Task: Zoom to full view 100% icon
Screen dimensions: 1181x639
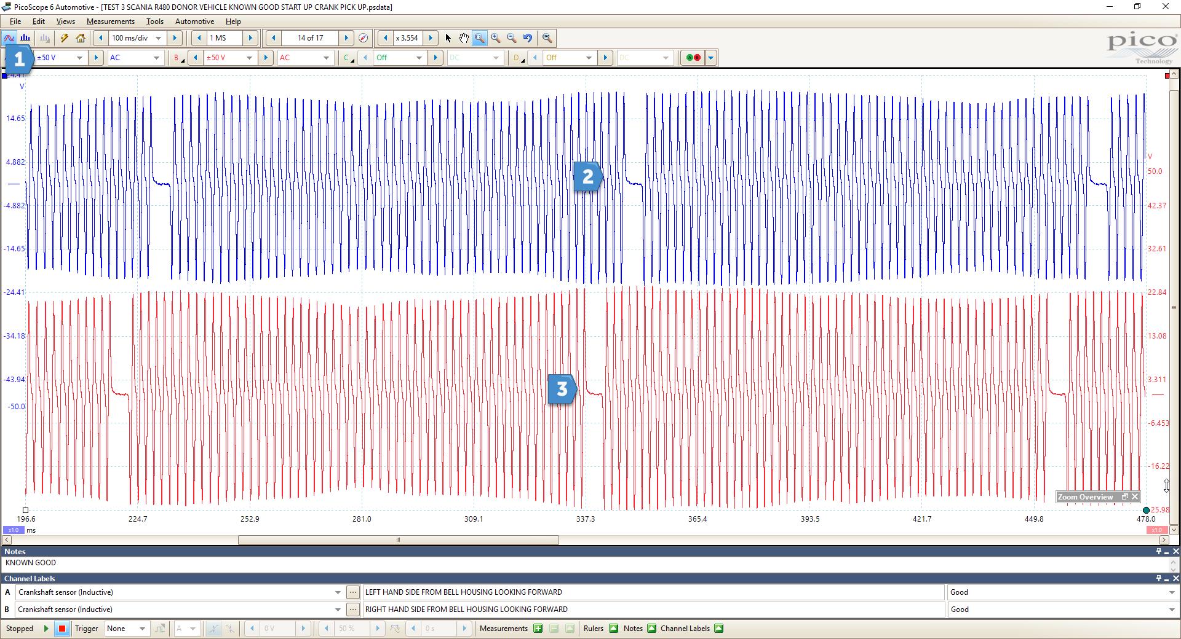Action: coord(547,38)
